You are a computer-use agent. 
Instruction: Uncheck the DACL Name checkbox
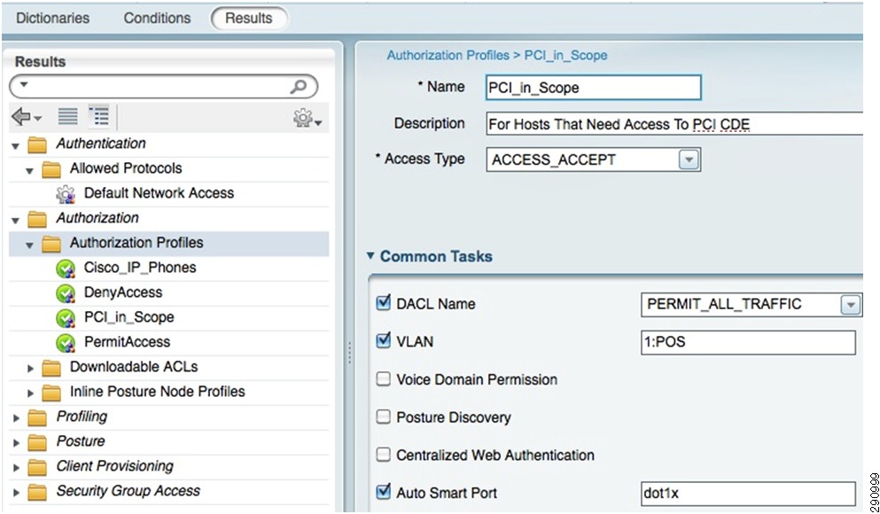click(x=384, y=303)
